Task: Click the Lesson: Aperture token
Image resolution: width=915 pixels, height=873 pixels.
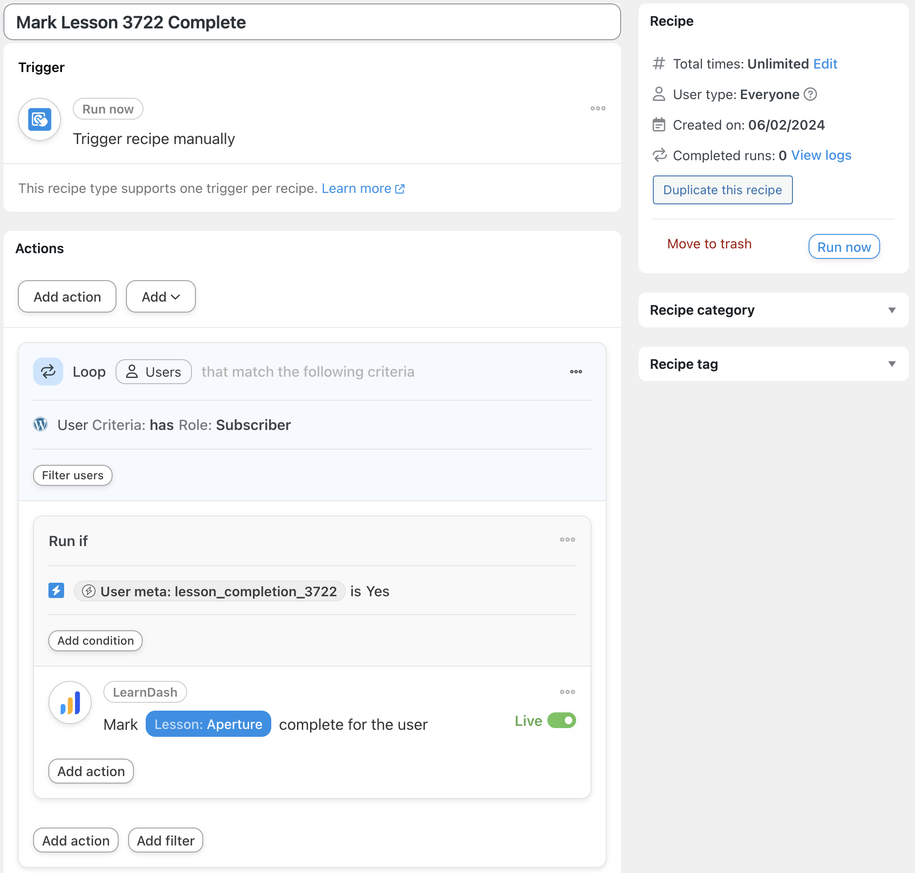Action: [208, 724]
